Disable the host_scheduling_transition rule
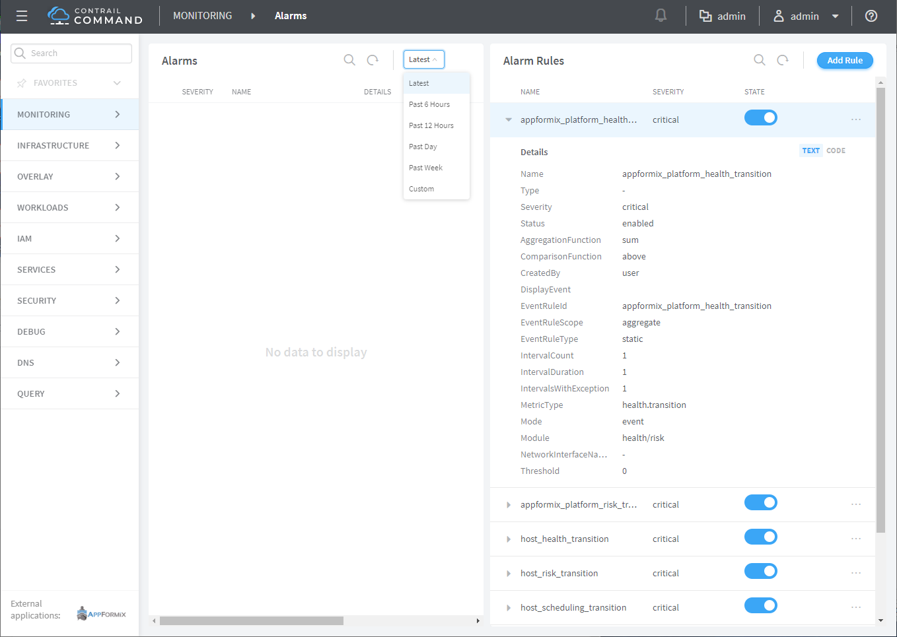This screenshot has height=637, width=897. click(x=761, y=605)
